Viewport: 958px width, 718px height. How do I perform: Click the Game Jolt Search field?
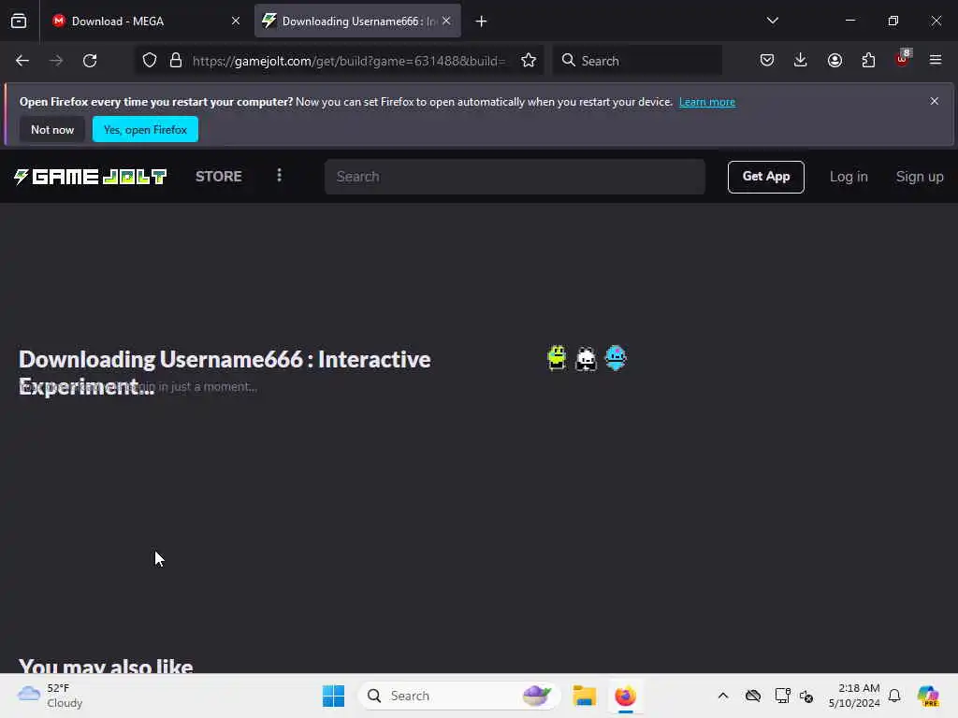pos(515,177)
